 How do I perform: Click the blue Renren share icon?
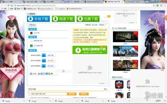coord(47,74)
